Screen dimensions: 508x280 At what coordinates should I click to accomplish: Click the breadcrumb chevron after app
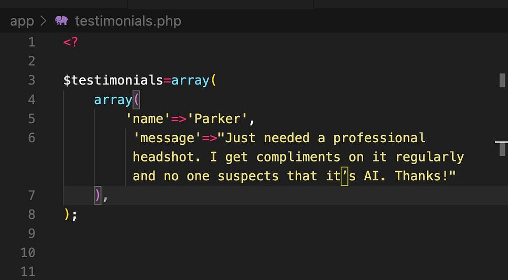pos(43,21)
